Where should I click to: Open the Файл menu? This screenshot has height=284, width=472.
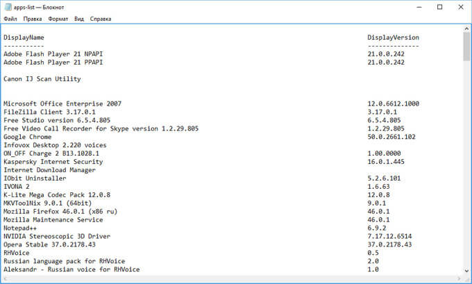pyautogui.click(x=10, y=19)
